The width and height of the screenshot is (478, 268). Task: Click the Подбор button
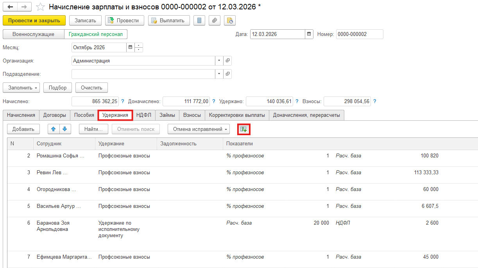(57, 88)
